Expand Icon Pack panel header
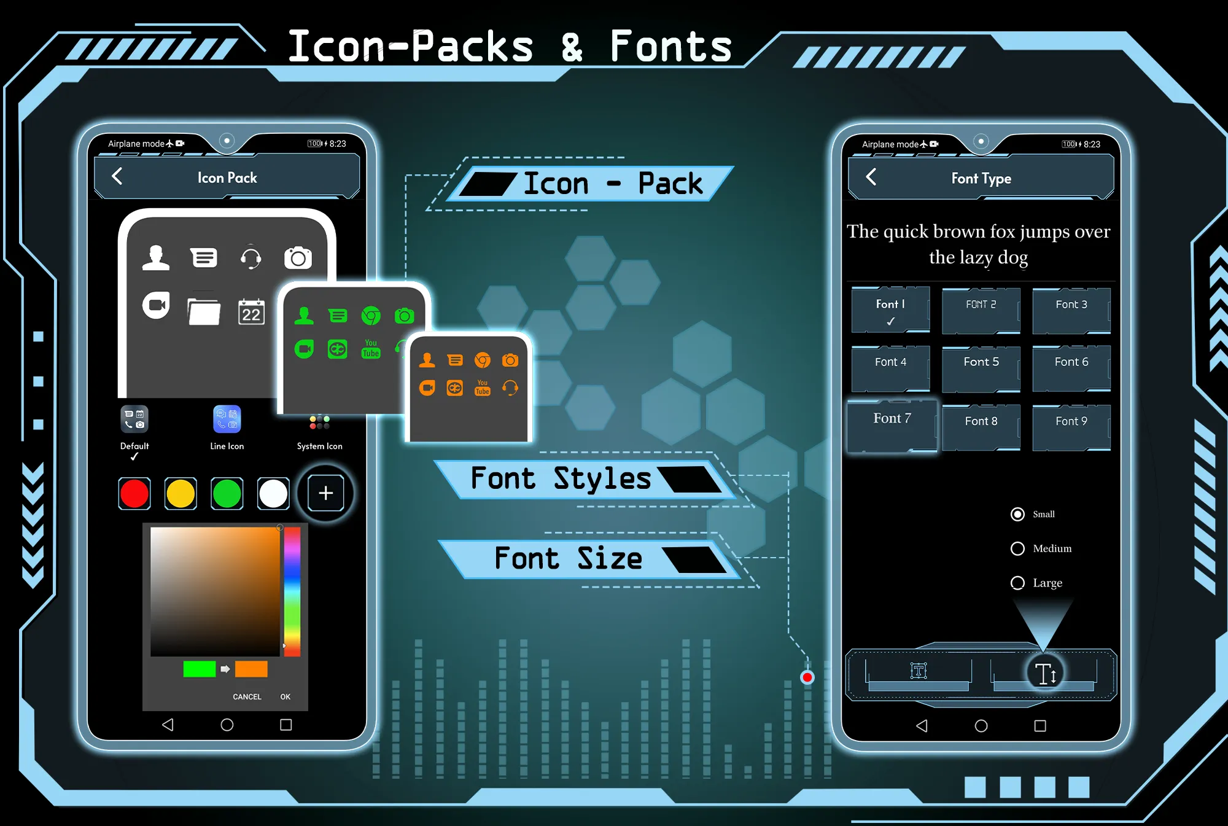Screen dimensions: 1228x826 [228, 180]
